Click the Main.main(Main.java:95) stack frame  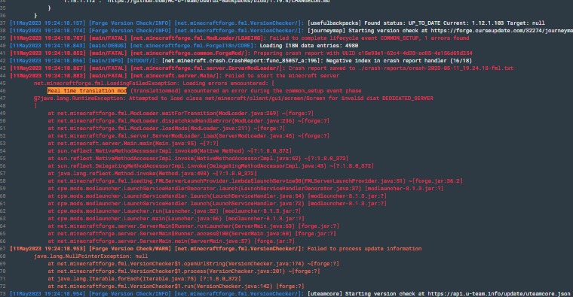133,144
